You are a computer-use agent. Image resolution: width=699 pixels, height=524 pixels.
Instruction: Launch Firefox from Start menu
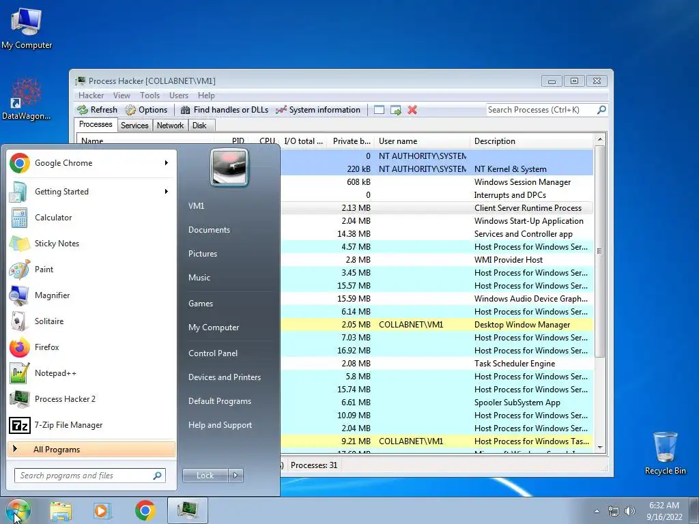(x=91, y=347)
